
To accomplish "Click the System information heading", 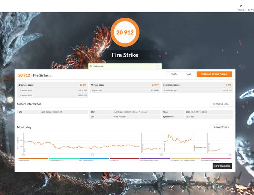I will click(29, 104).
